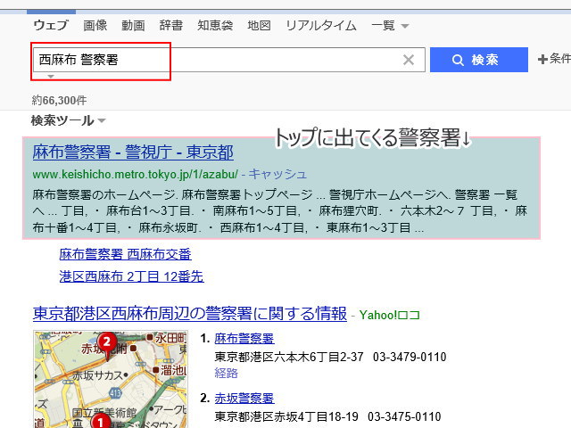The height and width of the screenshot is (428, 571).
Task: Open the 辞書 search tab
Action: pos(170,26)
